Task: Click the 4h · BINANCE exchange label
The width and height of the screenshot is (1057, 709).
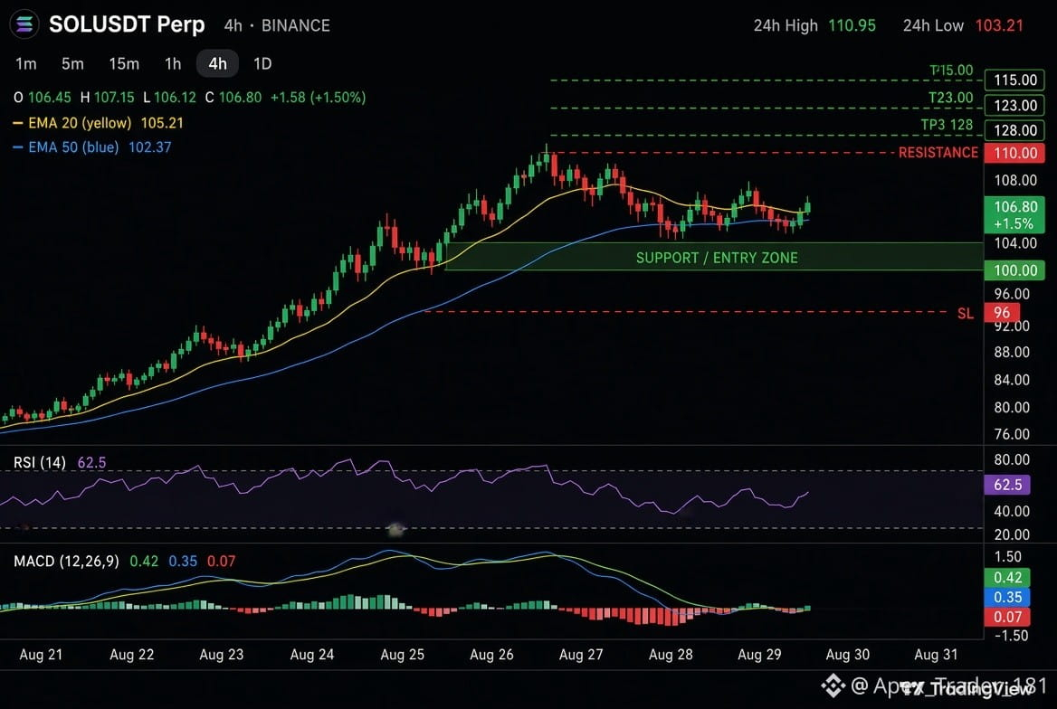Action: pyautogui.click(x=277, y=25)
